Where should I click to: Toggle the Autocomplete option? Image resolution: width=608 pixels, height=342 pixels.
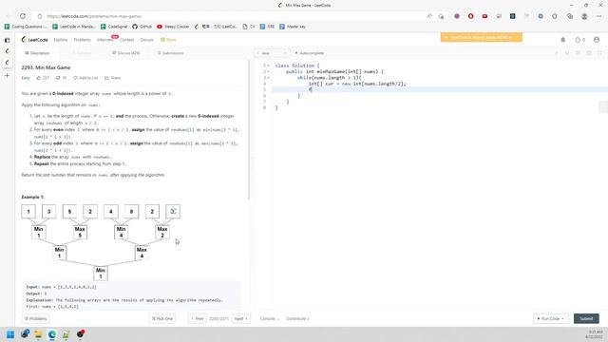(x=310, y=53)
